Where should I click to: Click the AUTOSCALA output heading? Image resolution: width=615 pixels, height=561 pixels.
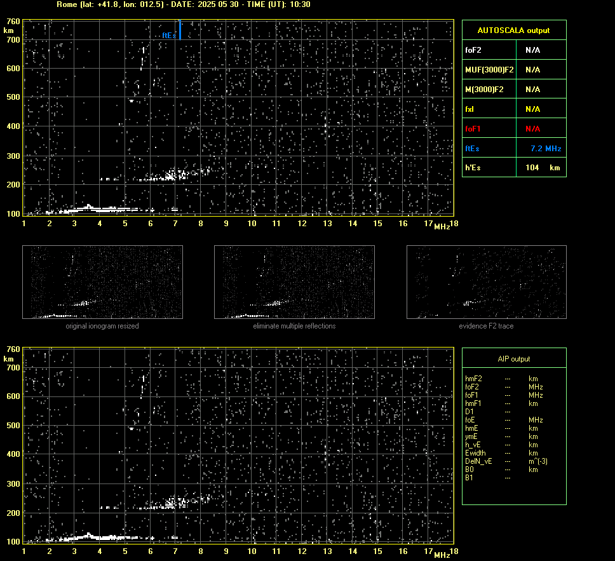click(513, 30)
